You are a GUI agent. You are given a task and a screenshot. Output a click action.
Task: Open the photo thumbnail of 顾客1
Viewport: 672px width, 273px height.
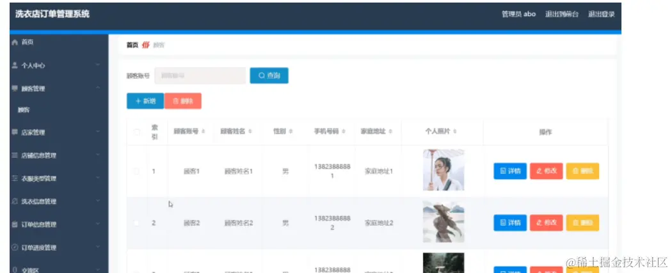tap(444, 170)
